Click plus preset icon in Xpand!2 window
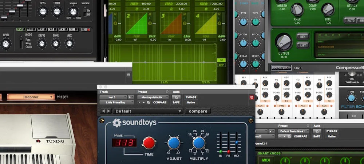 (285, 136)
